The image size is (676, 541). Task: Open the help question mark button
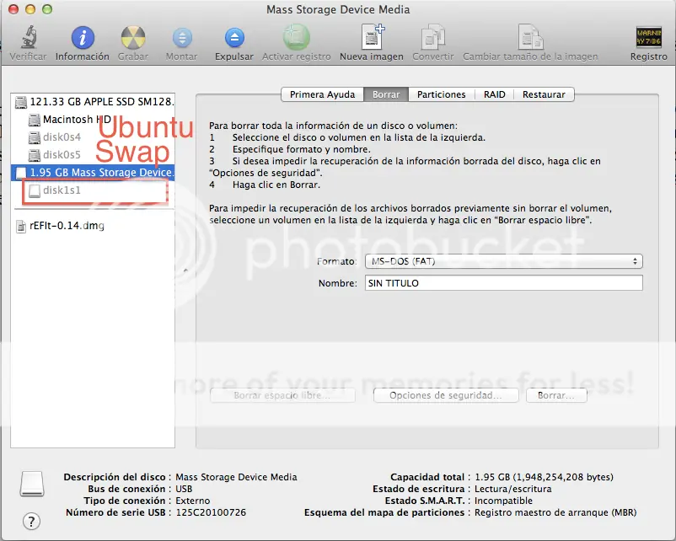tap(31, 521)
